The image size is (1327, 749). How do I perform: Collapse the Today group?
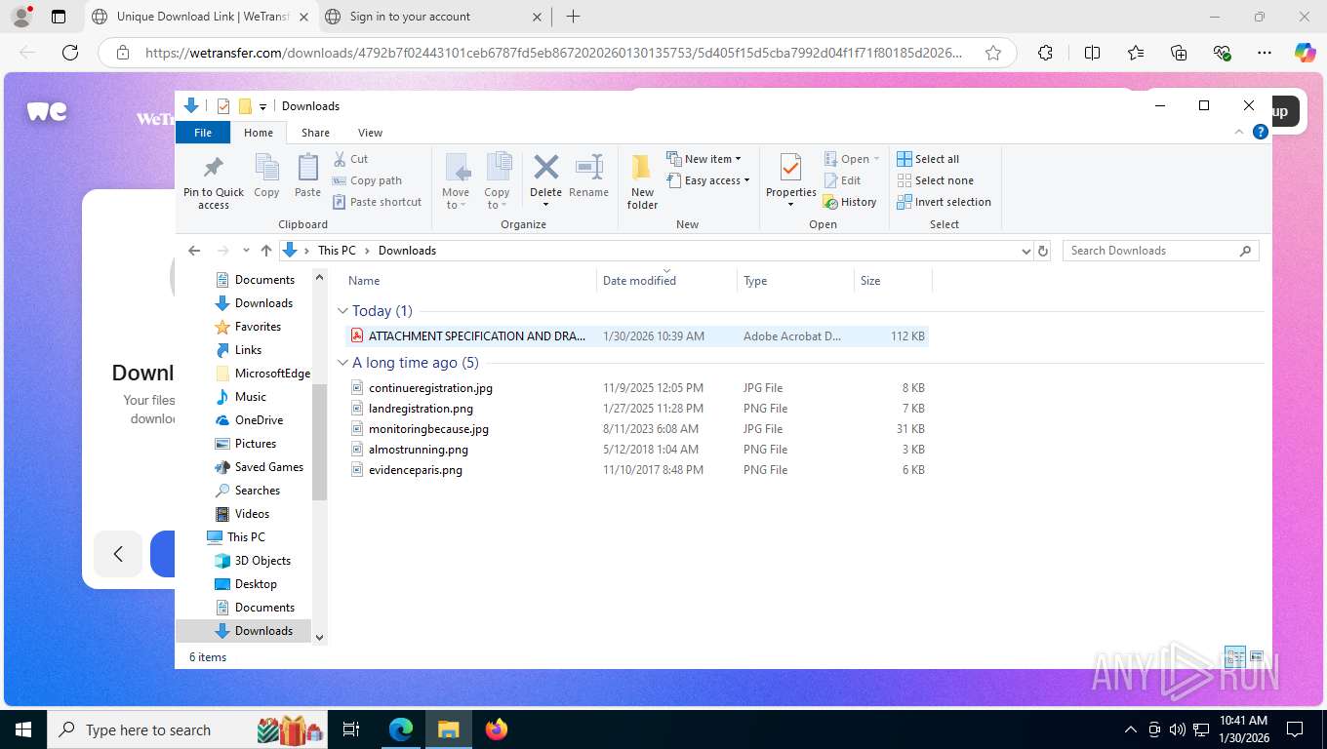(342, 311)
